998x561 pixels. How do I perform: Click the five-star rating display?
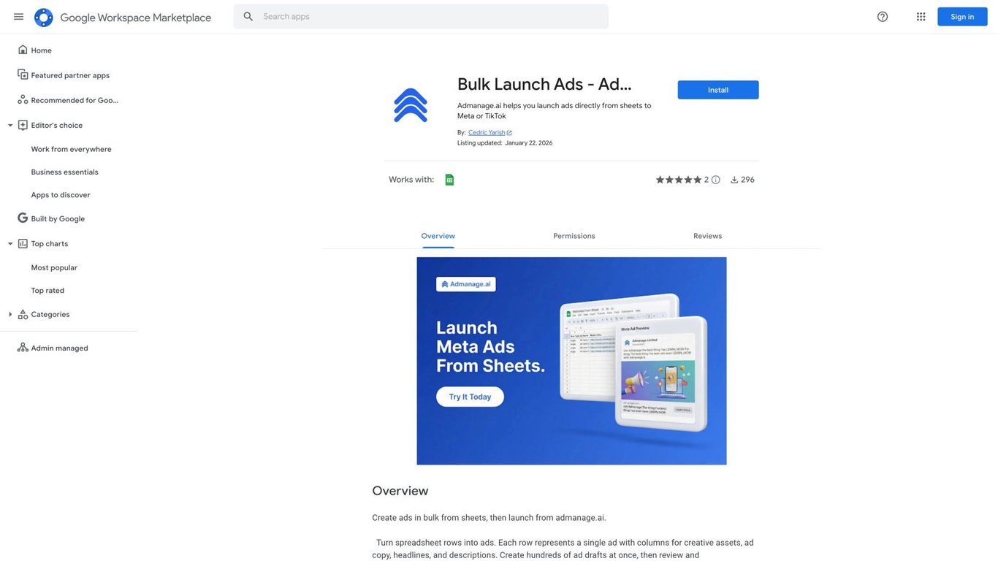pos(679,180)
